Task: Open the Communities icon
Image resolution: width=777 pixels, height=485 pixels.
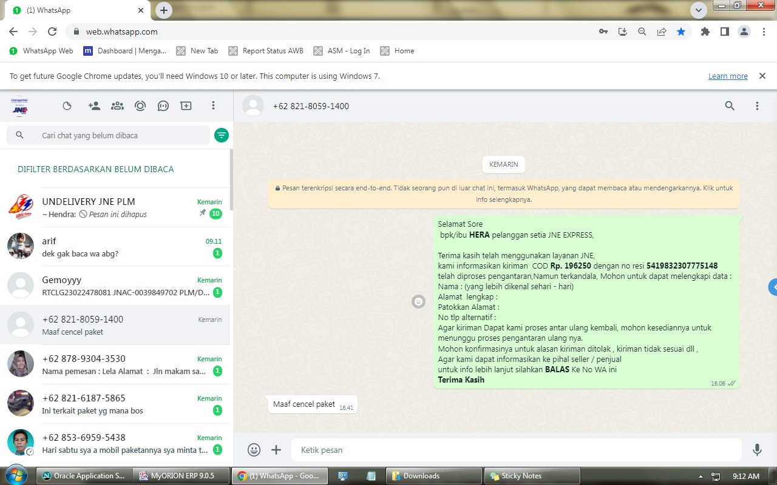Action: 117,105
